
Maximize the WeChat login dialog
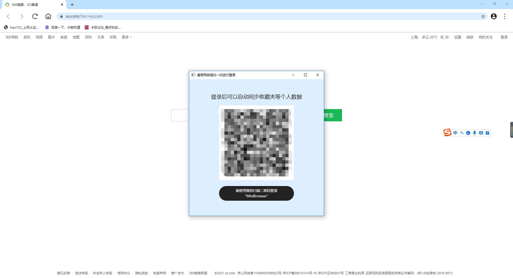(x=305, y=75)
